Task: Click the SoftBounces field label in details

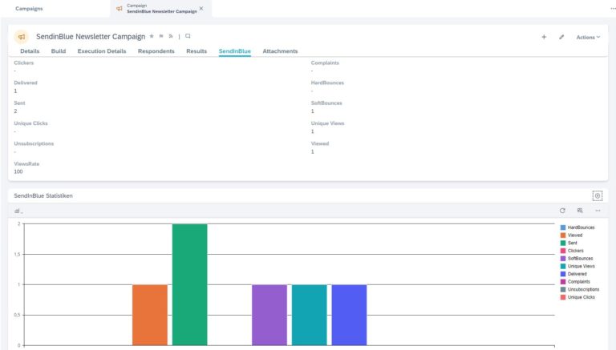Action: coord(326,103)
